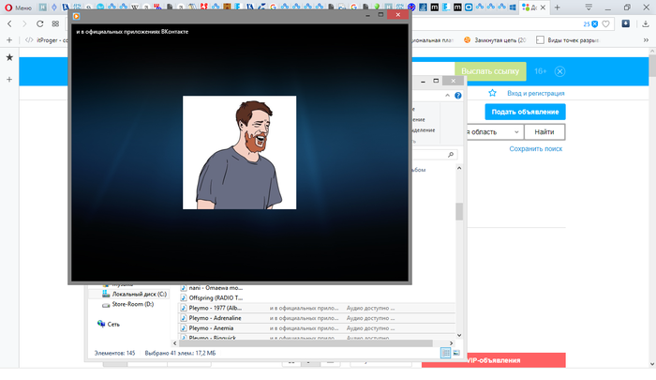Go back in Opera browser
Viewport: 656px width, 380px height.
tap(9, 23)
